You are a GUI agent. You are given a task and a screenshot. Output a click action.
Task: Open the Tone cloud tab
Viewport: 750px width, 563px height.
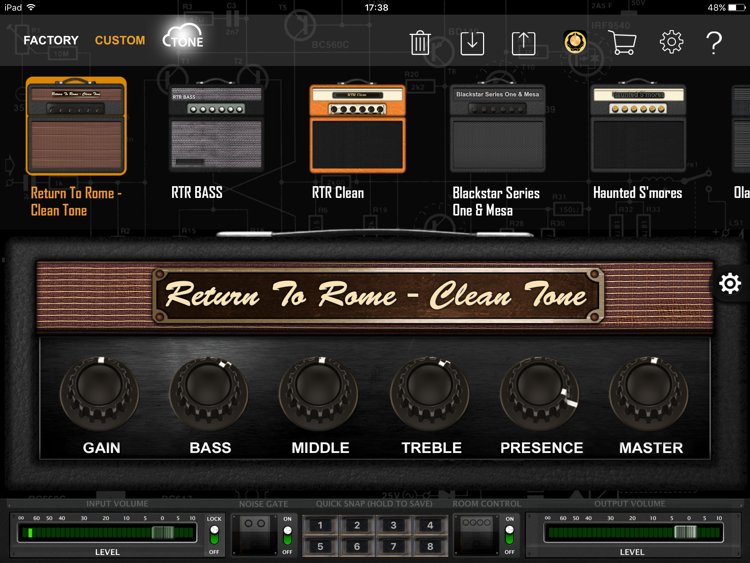pos(183,37)
